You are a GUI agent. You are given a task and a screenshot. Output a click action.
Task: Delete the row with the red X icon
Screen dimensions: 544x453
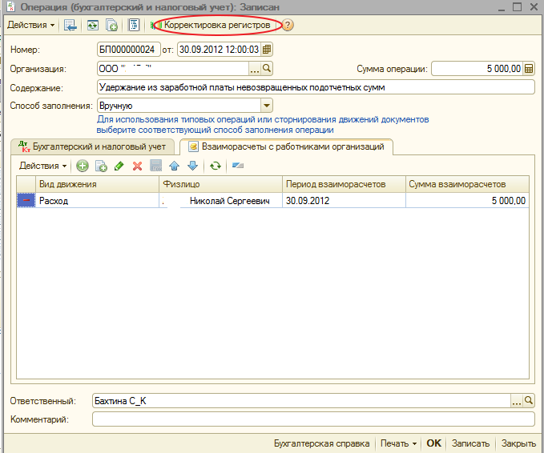click(x=137, y=166)
